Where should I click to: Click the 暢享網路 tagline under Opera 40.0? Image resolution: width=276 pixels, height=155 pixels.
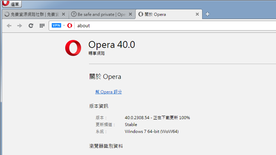(97, 53)
